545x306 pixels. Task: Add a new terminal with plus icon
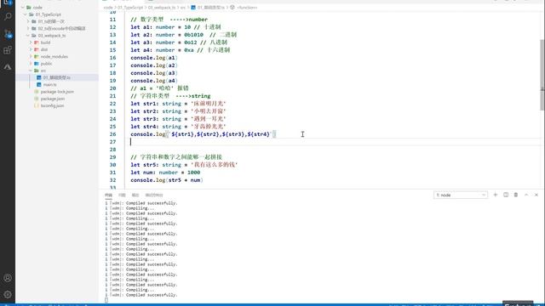[496, 195]
